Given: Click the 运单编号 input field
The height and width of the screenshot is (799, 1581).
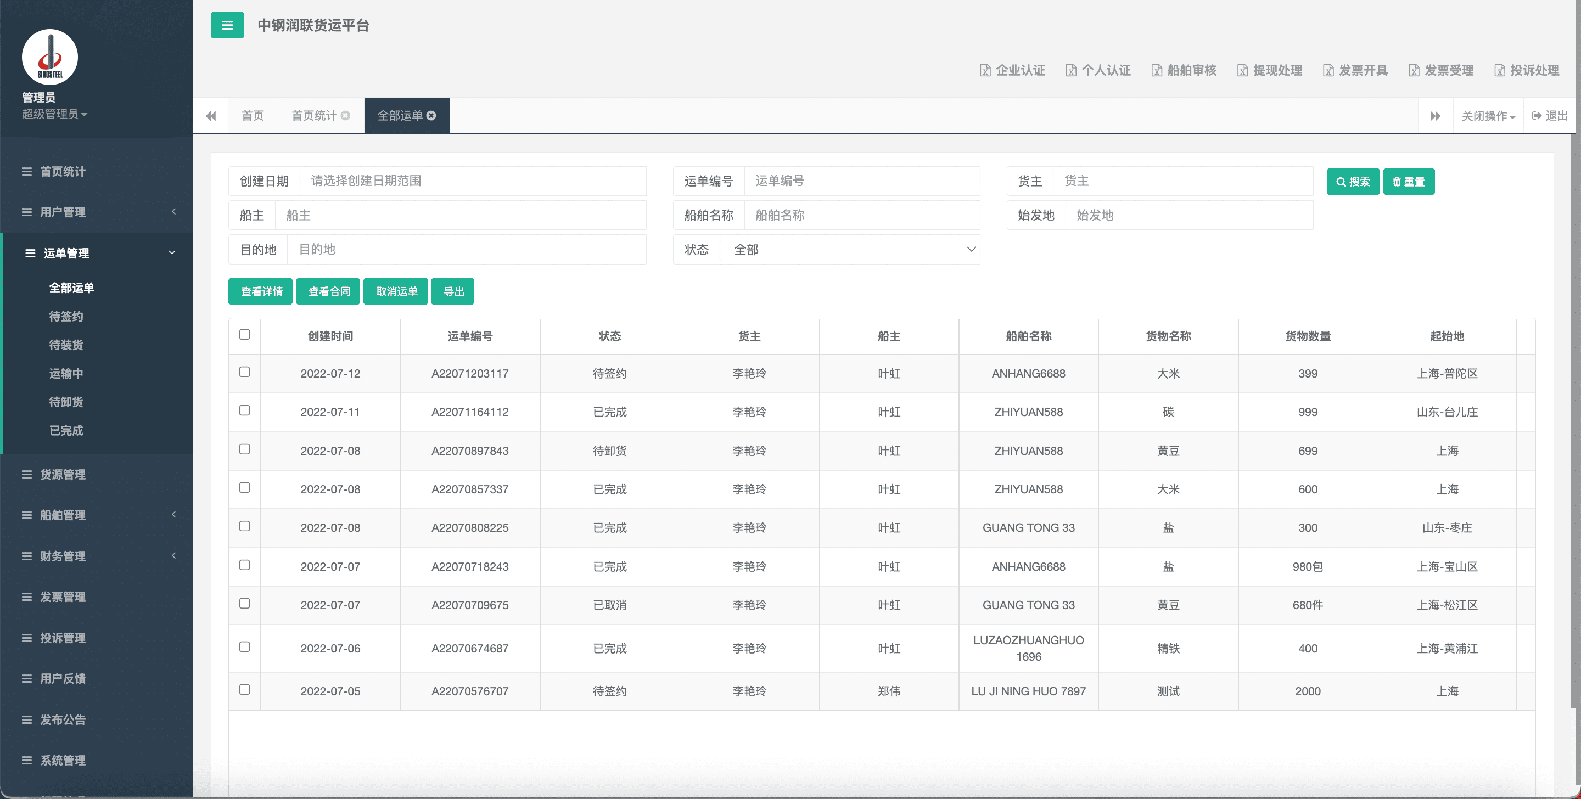Looking at the screenshot, I should (862, 181).
